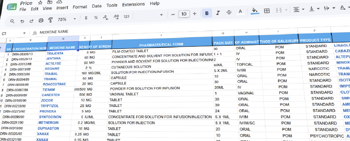Open the Format menu
350x141 pixels.
click(x=80, y=7)
